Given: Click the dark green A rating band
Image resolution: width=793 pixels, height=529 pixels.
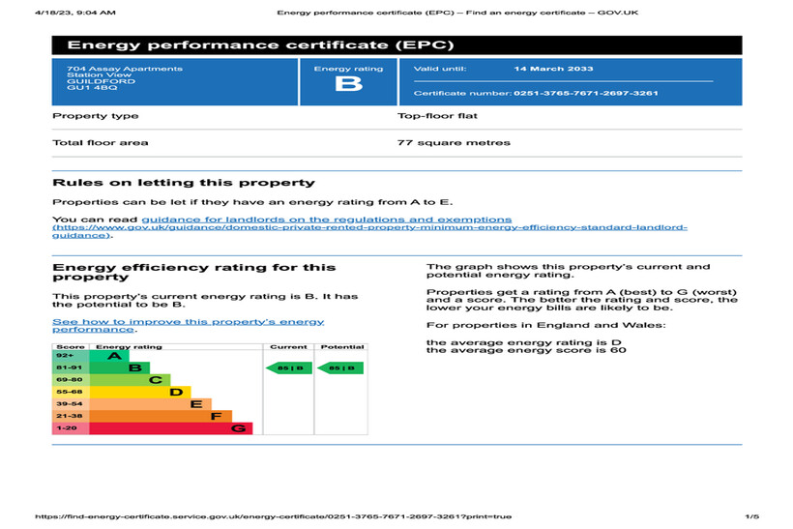Looking at the screenshot, I should tap(109, 356).
